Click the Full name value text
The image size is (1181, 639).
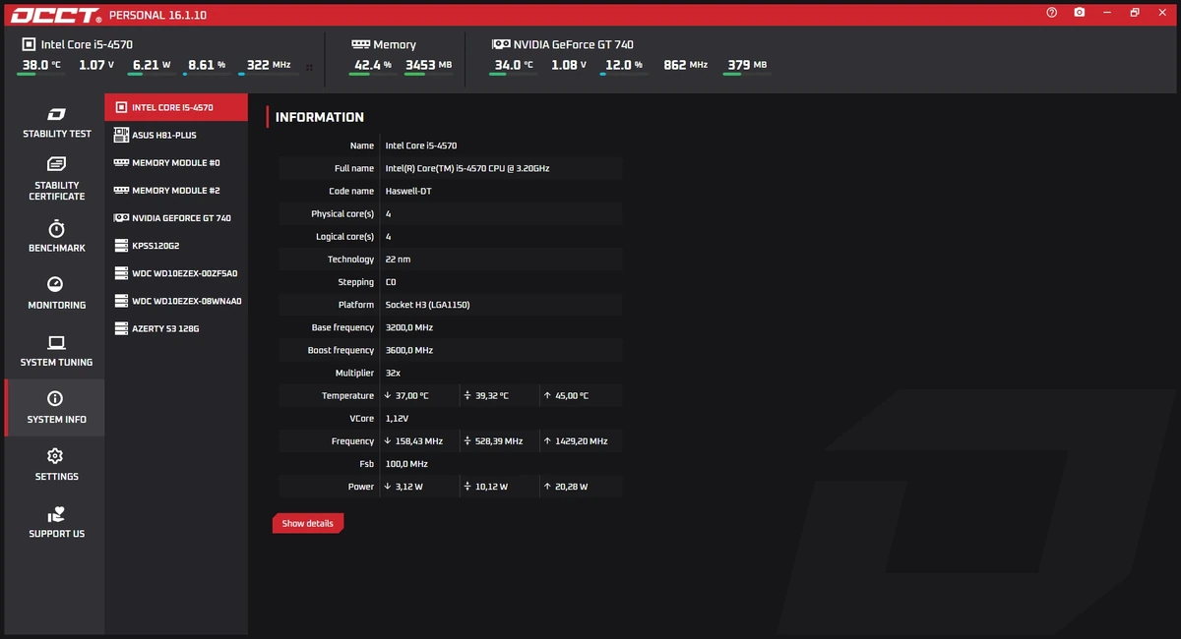click(467, 168)
